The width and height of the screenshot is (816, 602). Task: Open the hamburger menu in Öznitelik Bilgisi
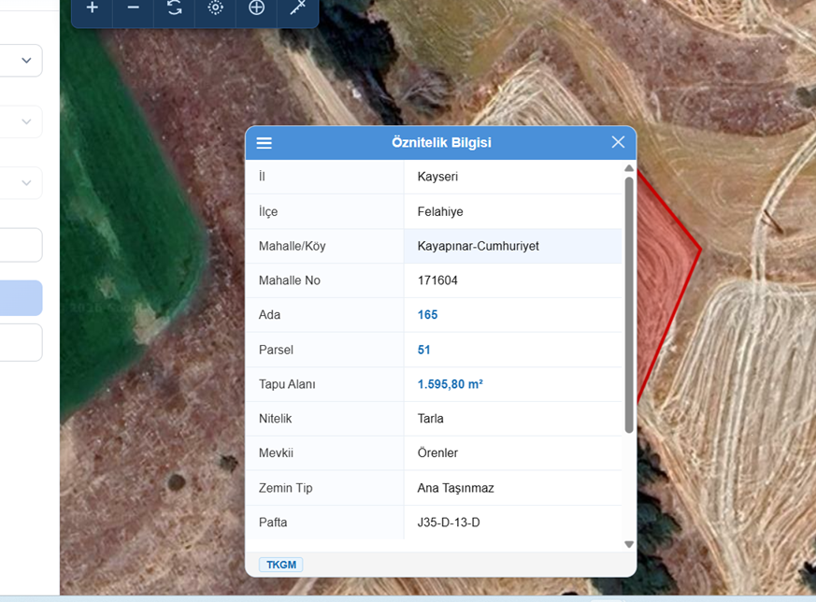click(264, 143)
